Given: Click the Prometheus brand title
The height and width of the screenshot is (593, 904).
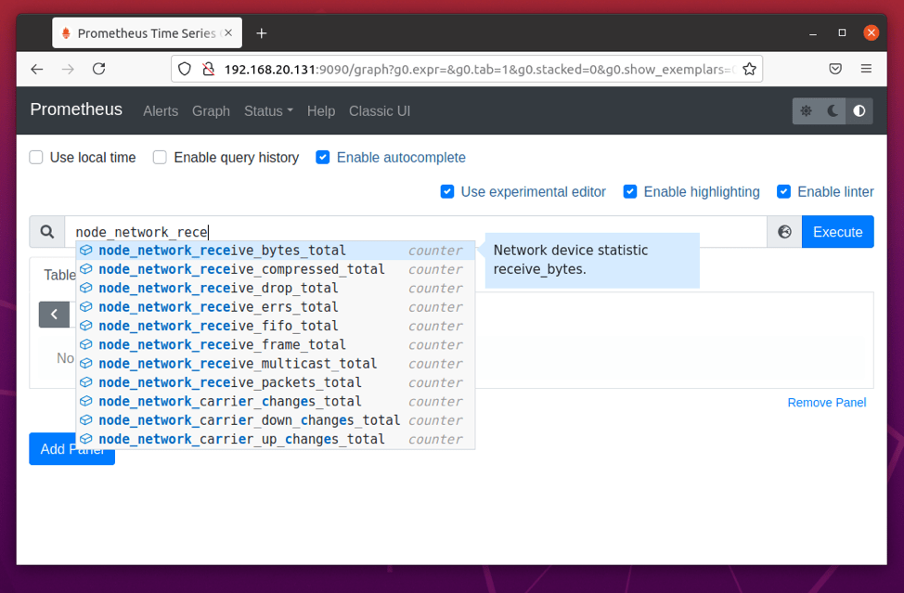Looking at the screenshot, I should [76, 110].
